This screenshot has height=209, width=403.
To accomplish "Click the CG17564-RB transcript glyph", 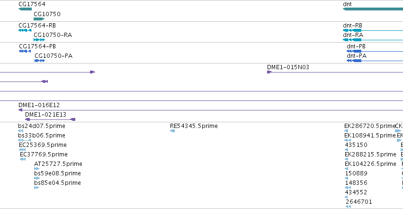I will click(x=25, y=30).
